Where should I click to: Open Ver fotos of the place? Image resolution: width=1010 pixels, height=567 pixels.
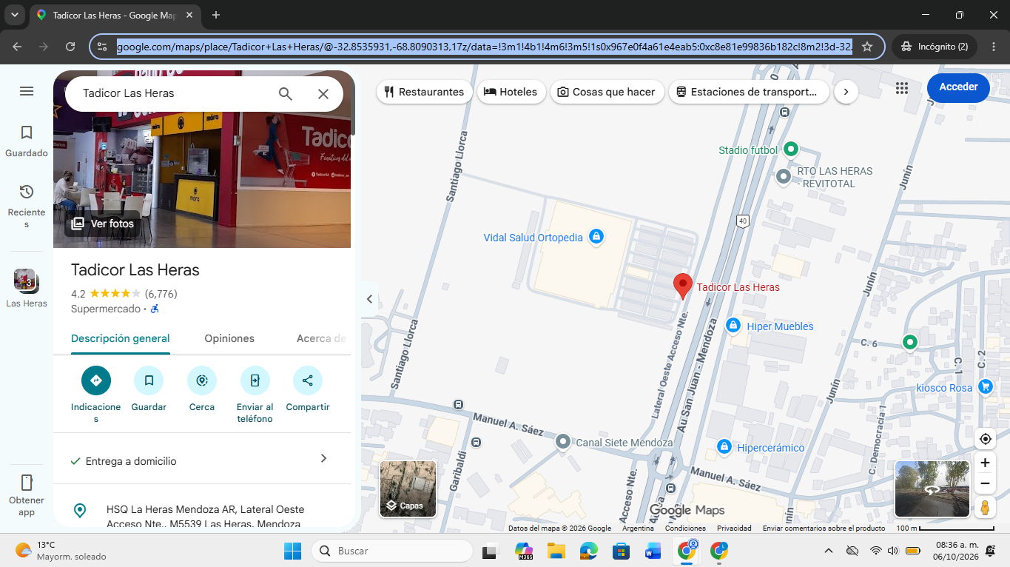tap(103, 224)
